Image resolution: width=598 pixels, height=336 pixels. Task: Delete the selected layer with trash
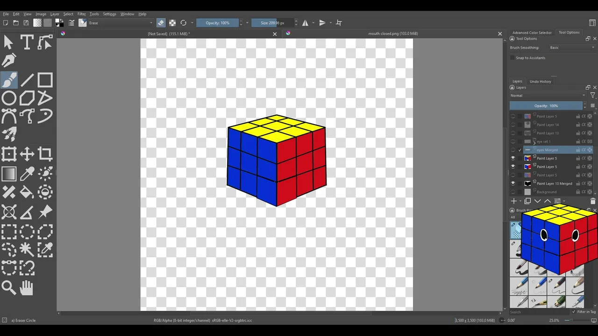(x=593, y=201)
